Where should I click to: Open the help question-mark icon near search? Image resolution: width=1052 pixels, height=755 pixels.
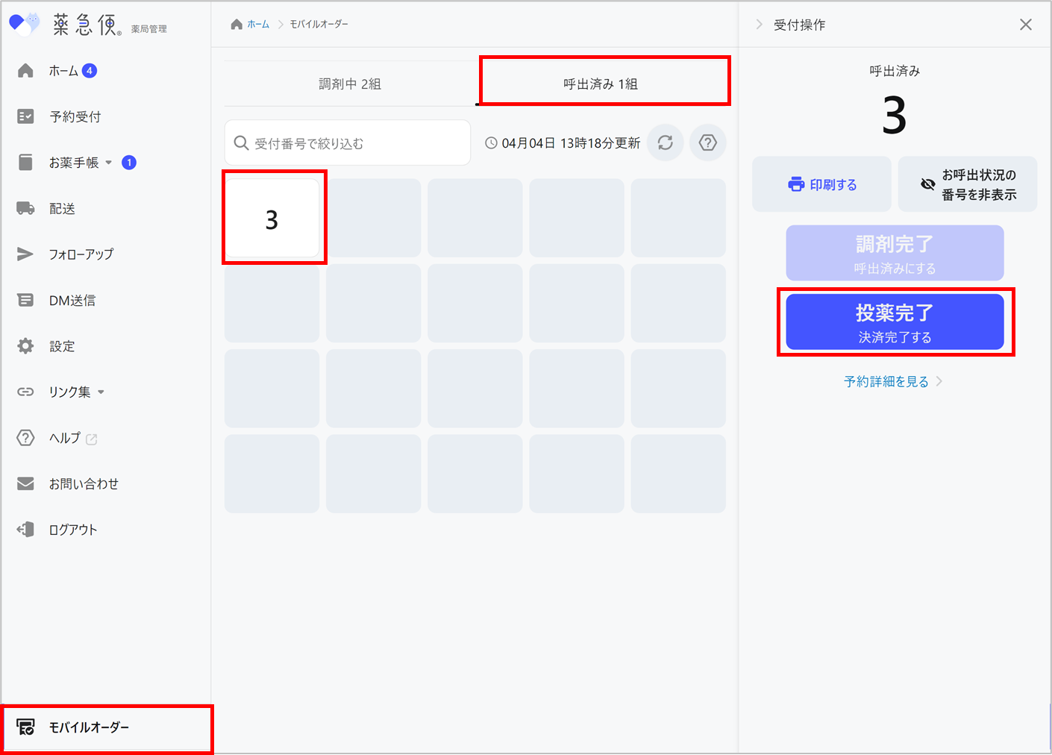pos(707,142)
